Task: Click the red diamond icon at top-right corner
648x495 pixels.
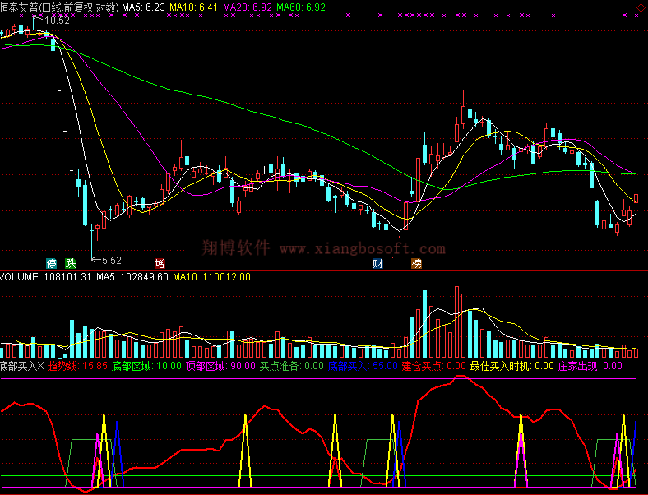Action: tap(641, 7)
